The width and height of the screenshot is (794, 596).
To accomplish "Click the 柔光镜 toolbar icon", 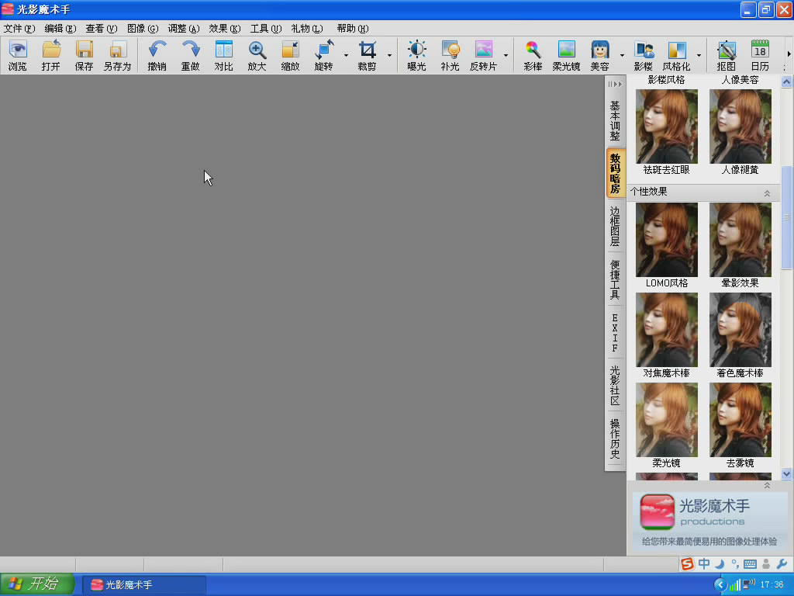I will [566, 55].
